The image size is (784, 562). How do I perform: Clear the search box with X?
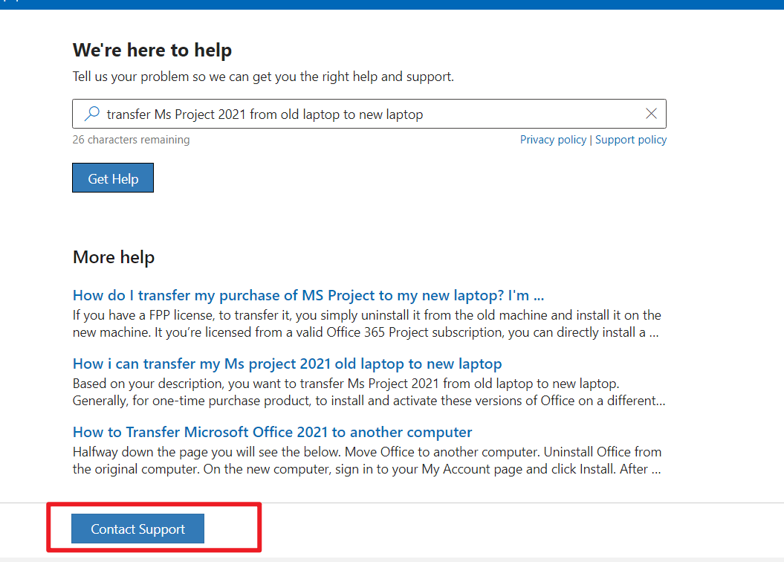(651, 114)
